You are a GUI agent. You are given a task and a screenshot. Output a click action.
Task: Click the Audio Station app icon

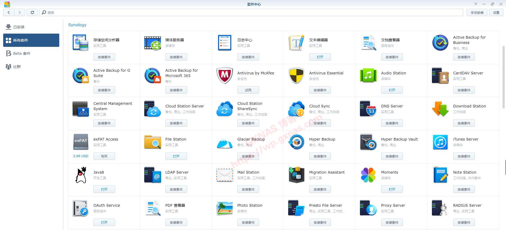coord(368,75)
